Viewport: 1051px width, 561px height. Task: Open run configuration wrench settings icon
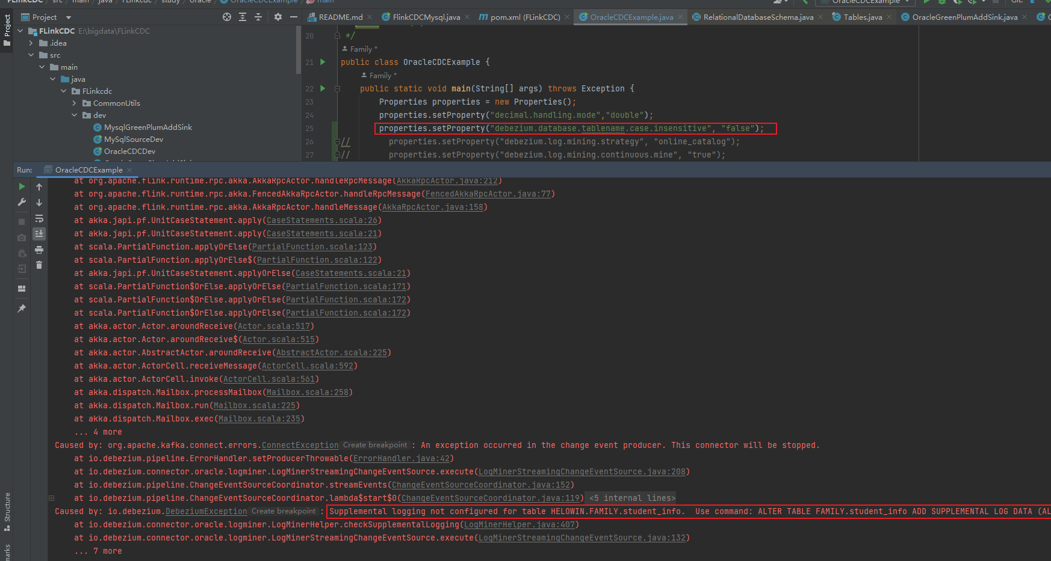(x=22, y=203)
